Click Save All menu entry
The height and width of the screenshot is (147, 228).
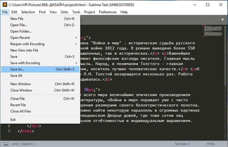pyautogui.click(x=40, y=76)
